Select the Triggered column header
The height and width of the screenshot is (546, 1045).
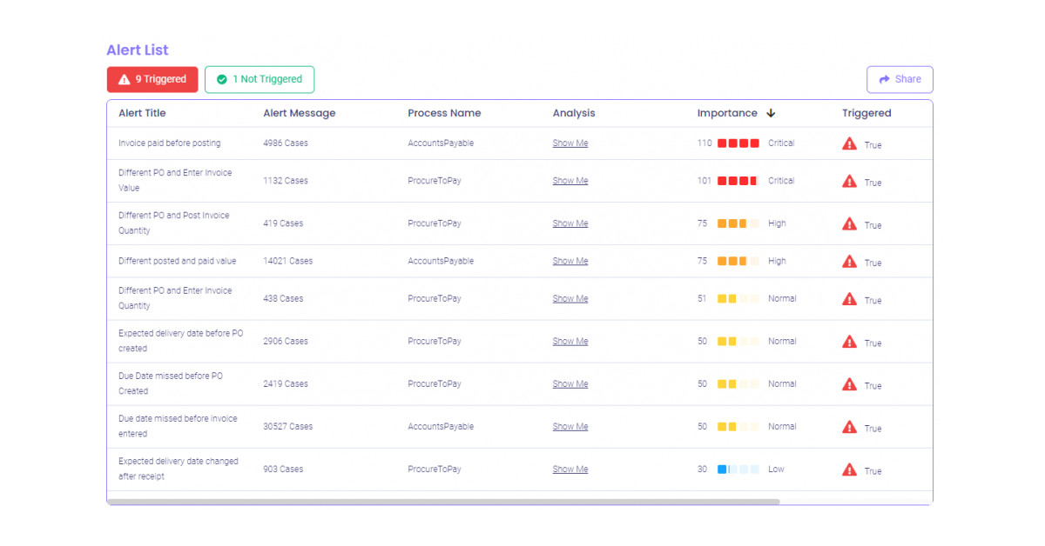coord(866,113)
